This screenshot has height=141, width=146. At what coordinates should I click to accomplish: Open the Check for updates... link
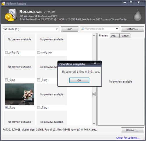[128, 138]
